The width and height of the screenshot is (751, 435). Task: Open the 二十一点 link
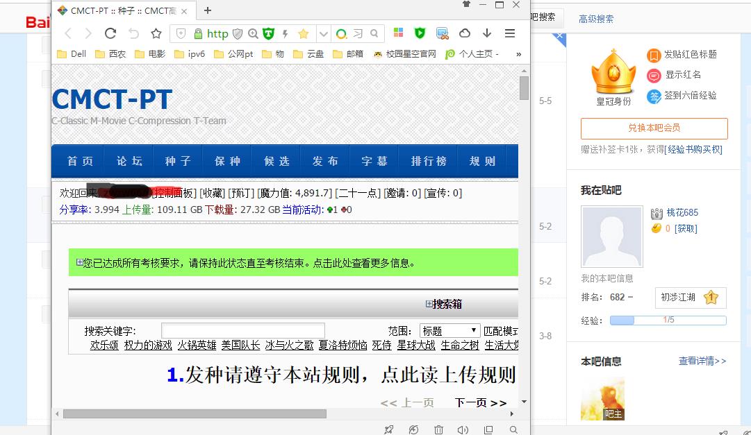pyautogui.click(x=358, y=193)
